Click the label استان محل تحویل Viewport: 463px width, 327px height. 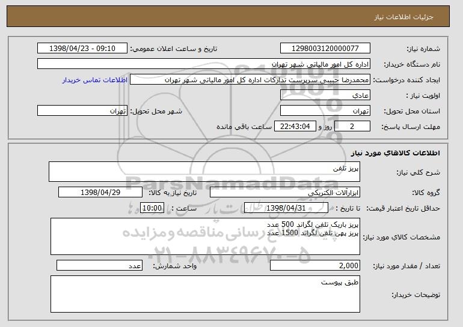point(412,111)
